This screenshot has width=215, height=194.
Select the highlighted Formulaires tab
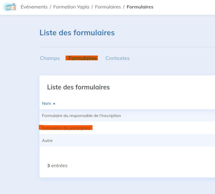pyautogui.click(x=82, y=58)
